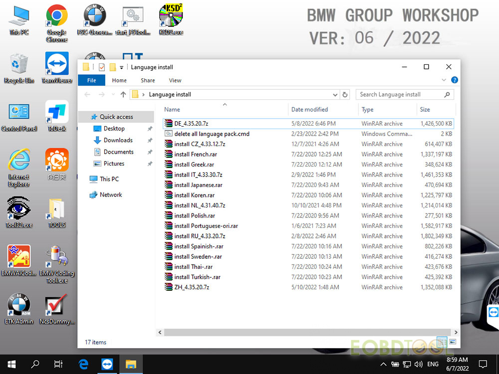The width and height of the screenshot is (499, 374).
Task: Select DE_4.35.20.7z file
Action: [x=308, y=124]
